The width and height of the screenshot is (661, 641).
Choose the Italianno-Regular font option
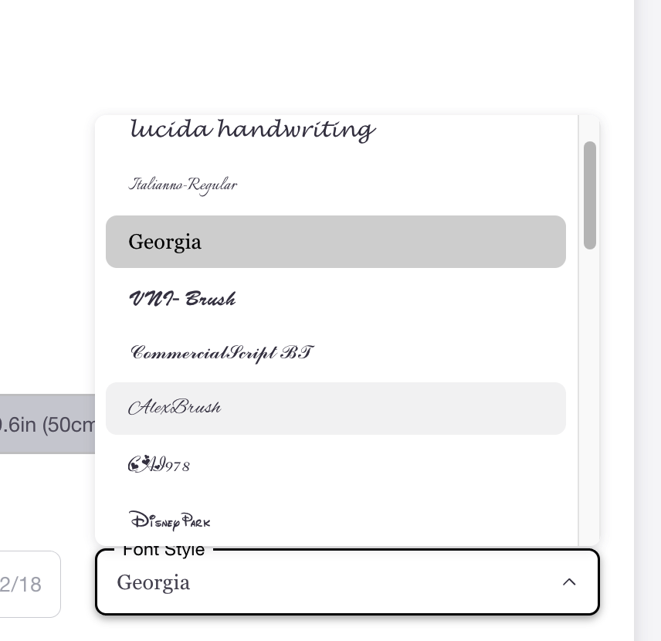click(182, 185)
